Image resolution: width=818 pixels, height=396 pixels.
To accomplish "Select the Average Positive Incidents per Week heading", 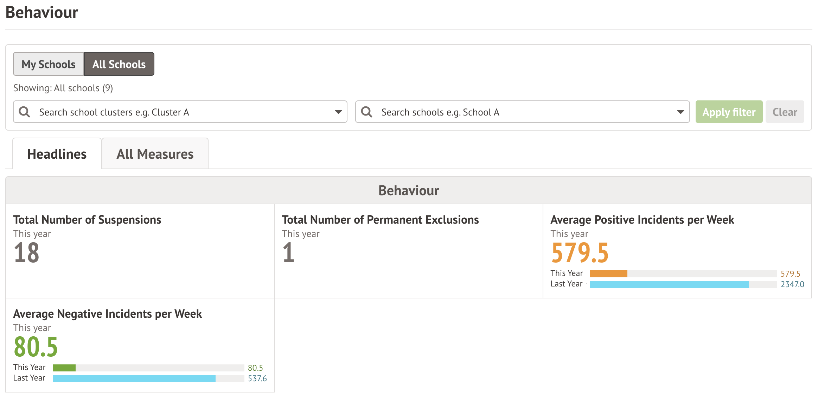I will click(x=642, y=220).
